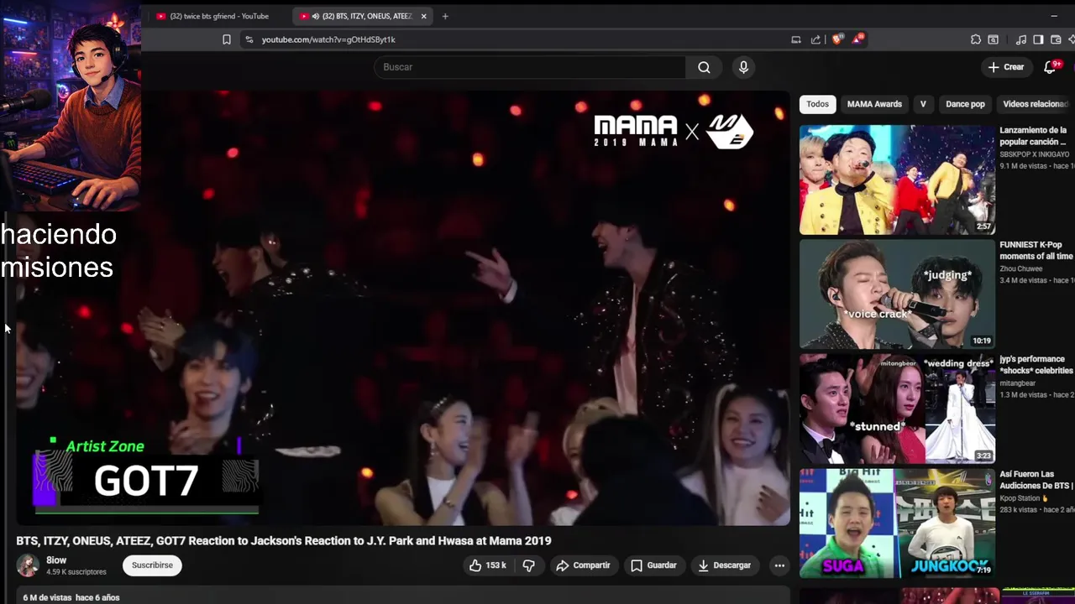The height and width of the screenshot is (604, 1075).
Task: Like the video with thumbs up 153 k
Action: (x=488, y=565)
